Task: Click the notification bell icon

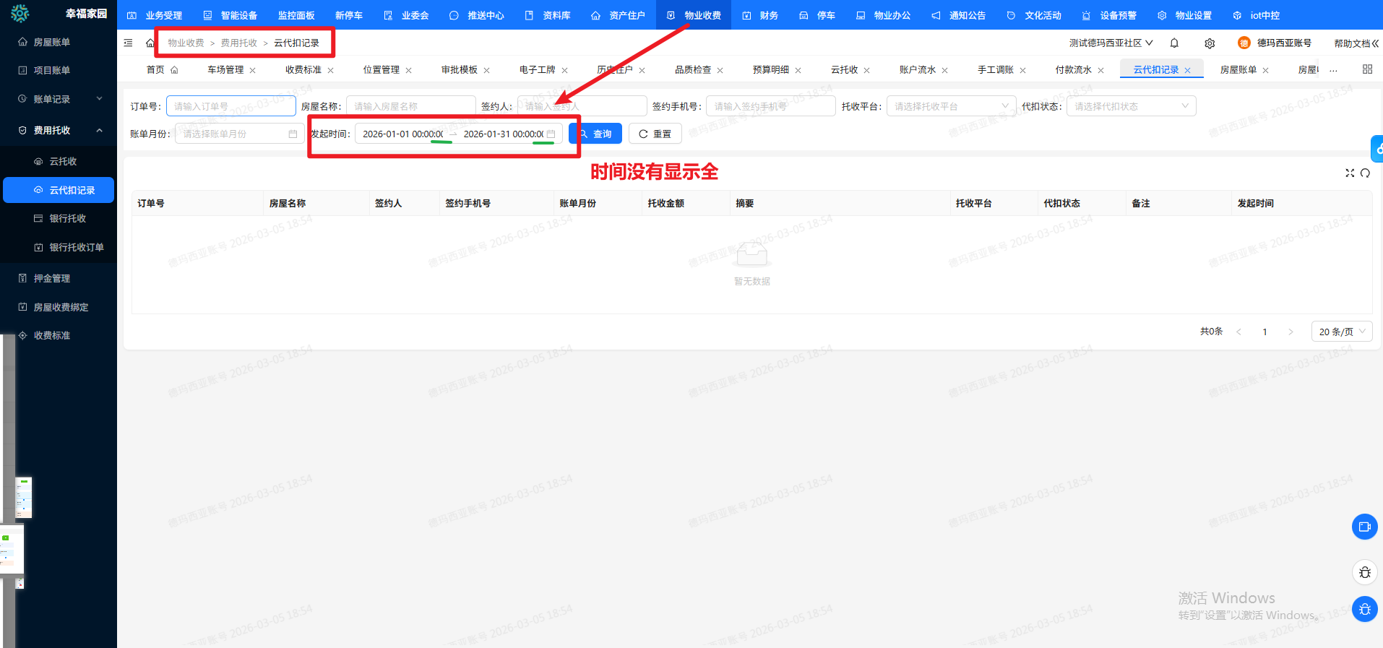Action: coord(1174,43)
